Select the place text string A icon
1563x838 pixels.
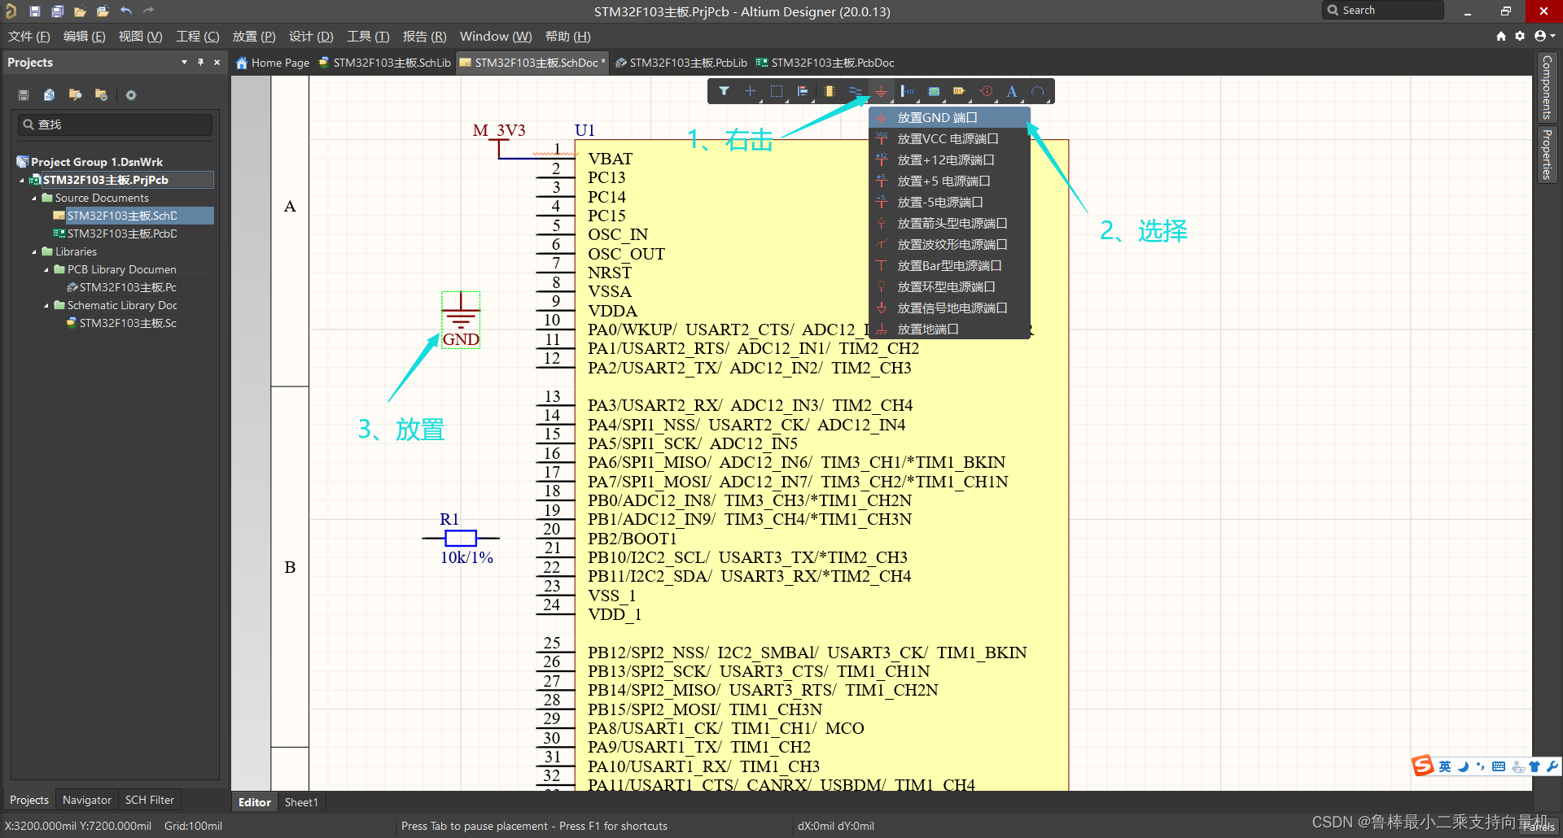tap(1011, 91)
